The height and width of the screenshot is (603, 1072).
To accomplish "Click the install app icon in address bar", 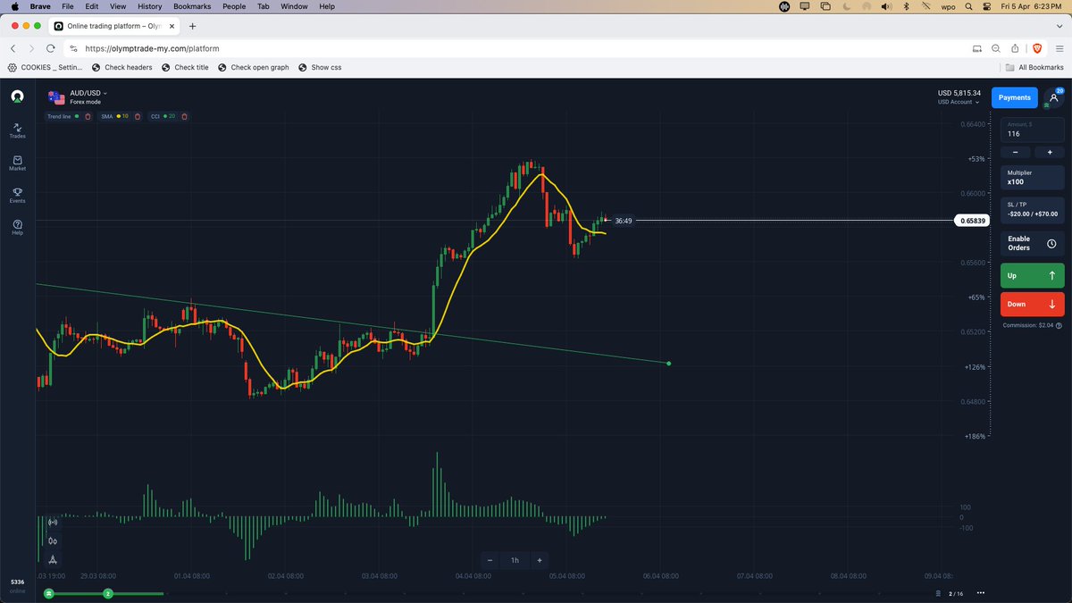I will tap(976, 48).
